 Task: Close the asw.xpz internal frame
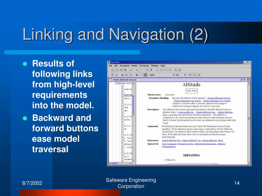pyautogui.click(x=248, y=80)
